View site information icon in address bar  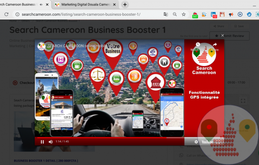tap(17, 15)
